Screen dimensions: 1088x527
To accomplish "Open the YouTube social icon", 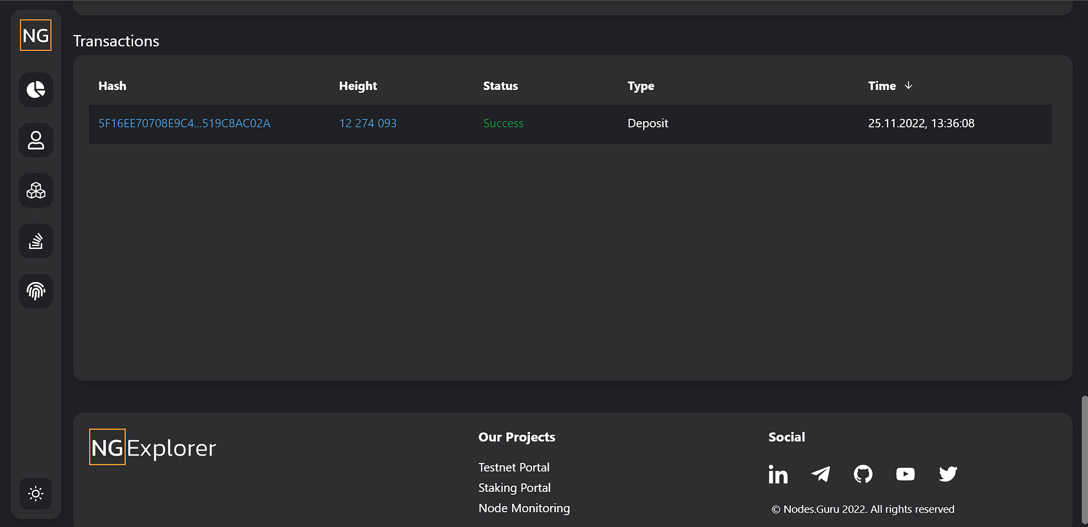I will click(905, 474).
